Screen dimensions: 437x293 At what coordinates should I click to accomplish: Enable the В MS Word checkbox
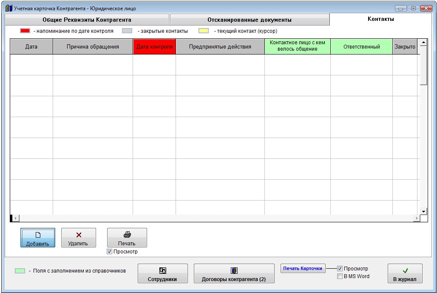pos(340,276)
